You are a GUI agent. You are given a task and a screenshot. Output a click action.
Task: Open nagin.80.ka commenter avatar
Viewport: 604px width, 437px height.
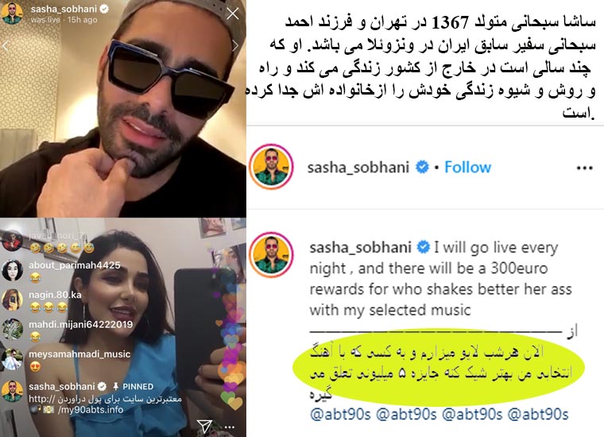[12, 300]
